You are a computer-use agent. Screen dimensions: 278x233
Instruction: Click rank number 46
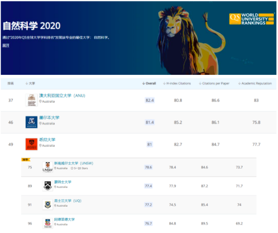(11, 122)
